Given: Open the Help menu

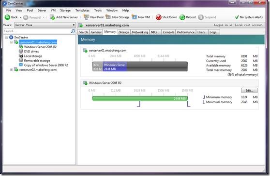Looking at the screenshot, I should pos(125,10).
